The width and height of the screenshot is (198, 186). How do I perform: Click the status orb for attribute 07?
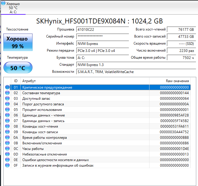tap(7, 121)
